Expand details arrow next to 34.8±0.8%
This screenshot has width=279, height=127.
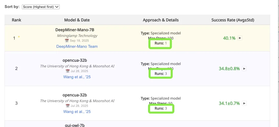pyautogui.click(x=244, y=69)
